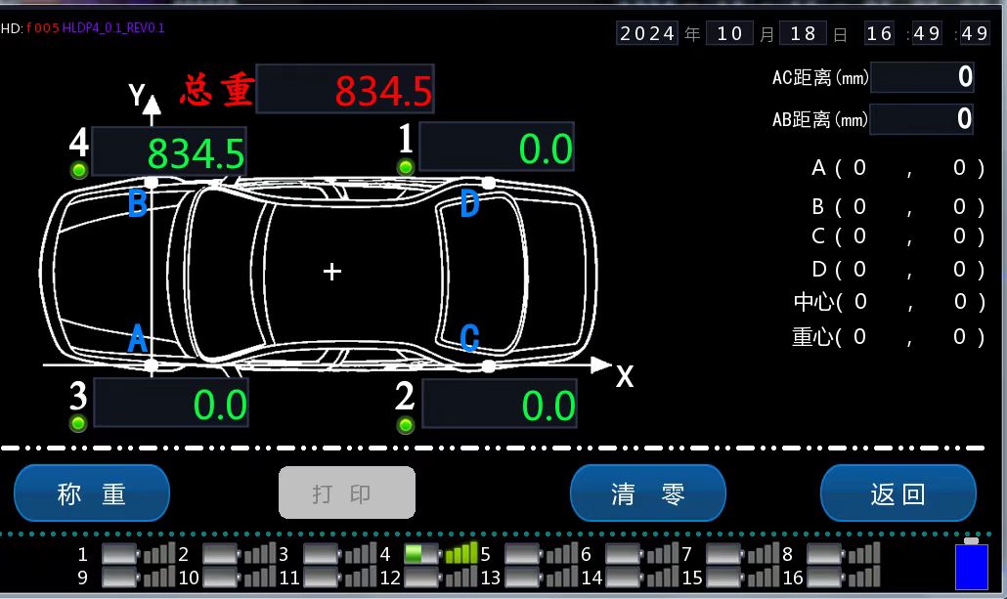The image size is (1007, 599).
Task: Click the hour field showing 16
Action: click(x=879, y=33)
